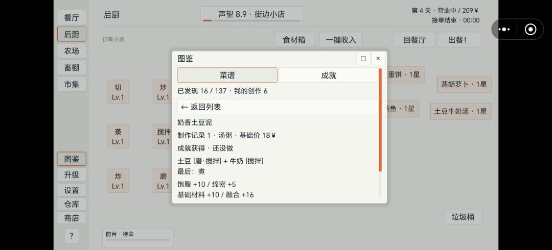The image size is (552, 250).
Task: Go back via 返回列表
Action: click(x=278, y=107)
